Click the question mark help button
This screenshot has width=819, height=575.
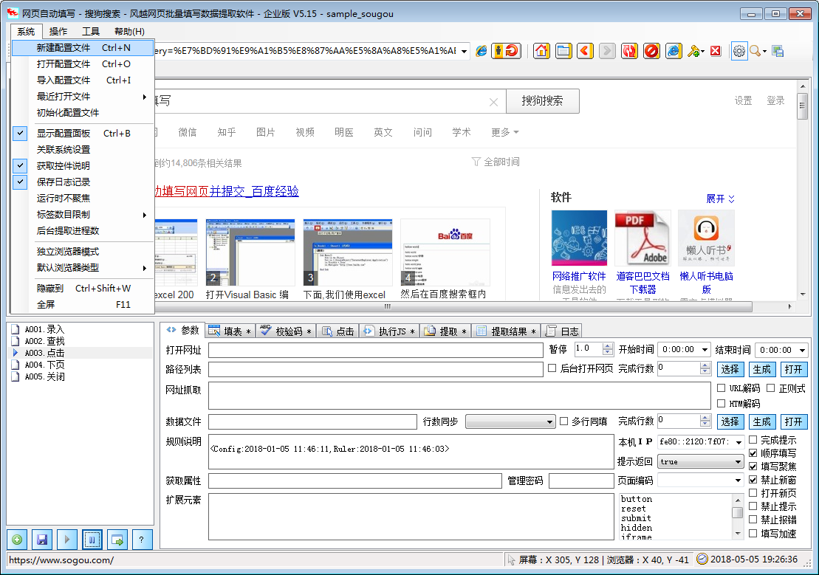(x=142, y=540)
